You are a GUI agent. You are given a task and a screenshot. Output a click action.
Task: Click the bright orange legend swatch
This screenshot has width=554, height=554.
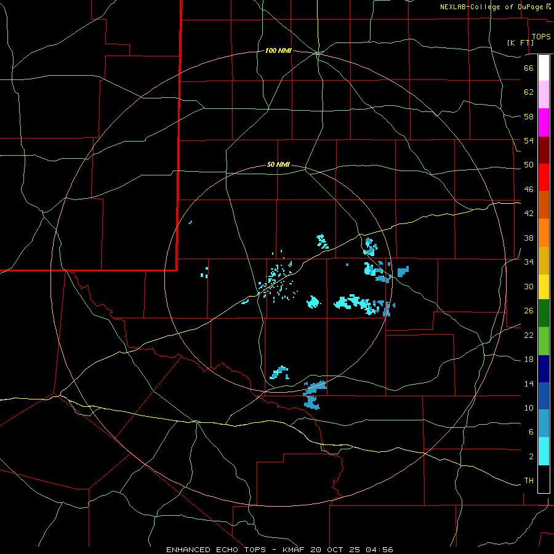(544, 233)
